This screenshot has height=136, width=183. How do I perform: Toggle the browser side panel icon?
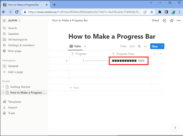click(166, 12)
